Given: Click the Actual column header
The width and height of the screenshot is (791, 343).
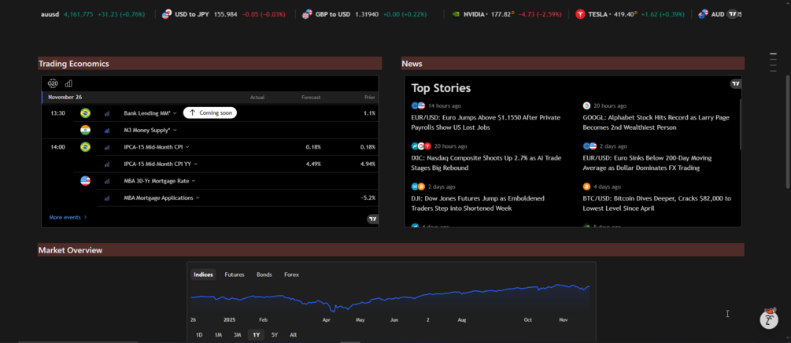Looking at the screenshot, I should (257, 98).
